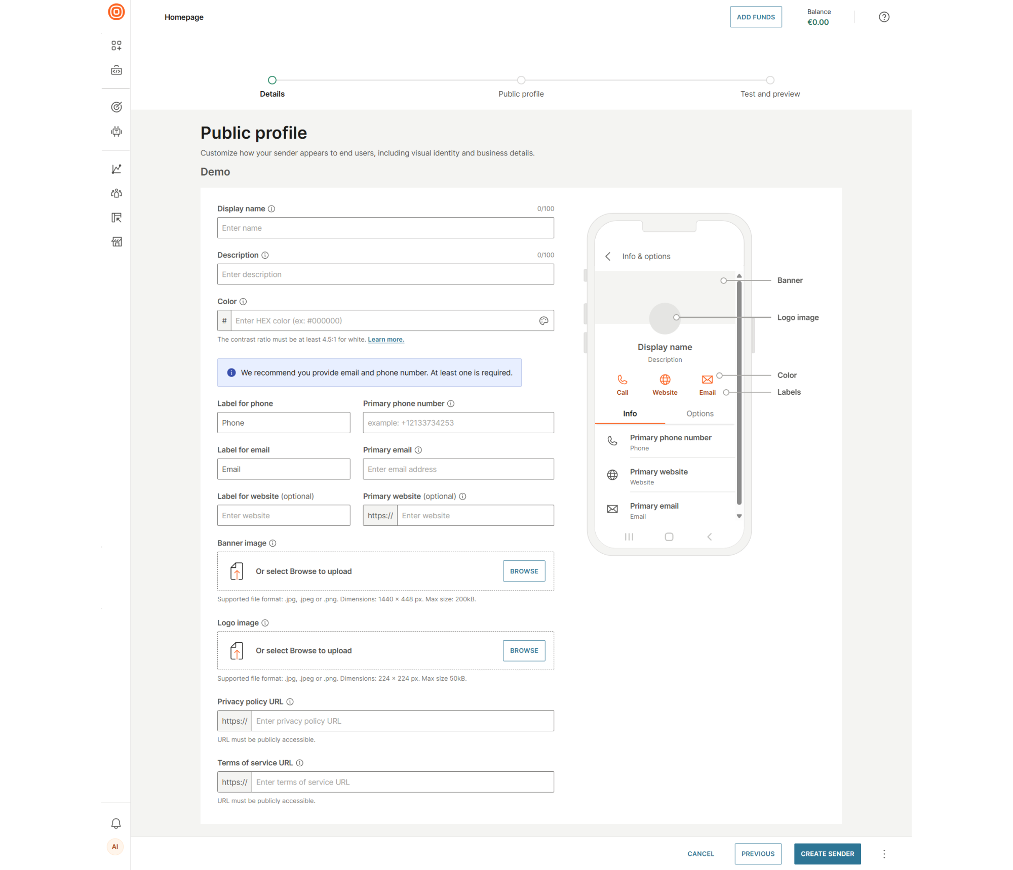
Task: Open the Campaigns target icon in the sidebar
Action: [x=116, y=107]
